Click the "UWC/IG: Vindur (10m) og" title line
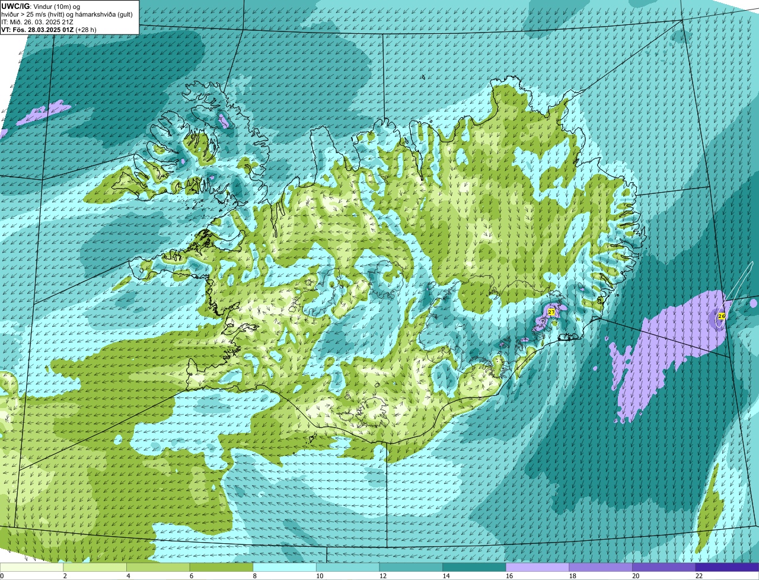This screenshot has width=759, height=580. pyautogui.click(x=41, y=5)
